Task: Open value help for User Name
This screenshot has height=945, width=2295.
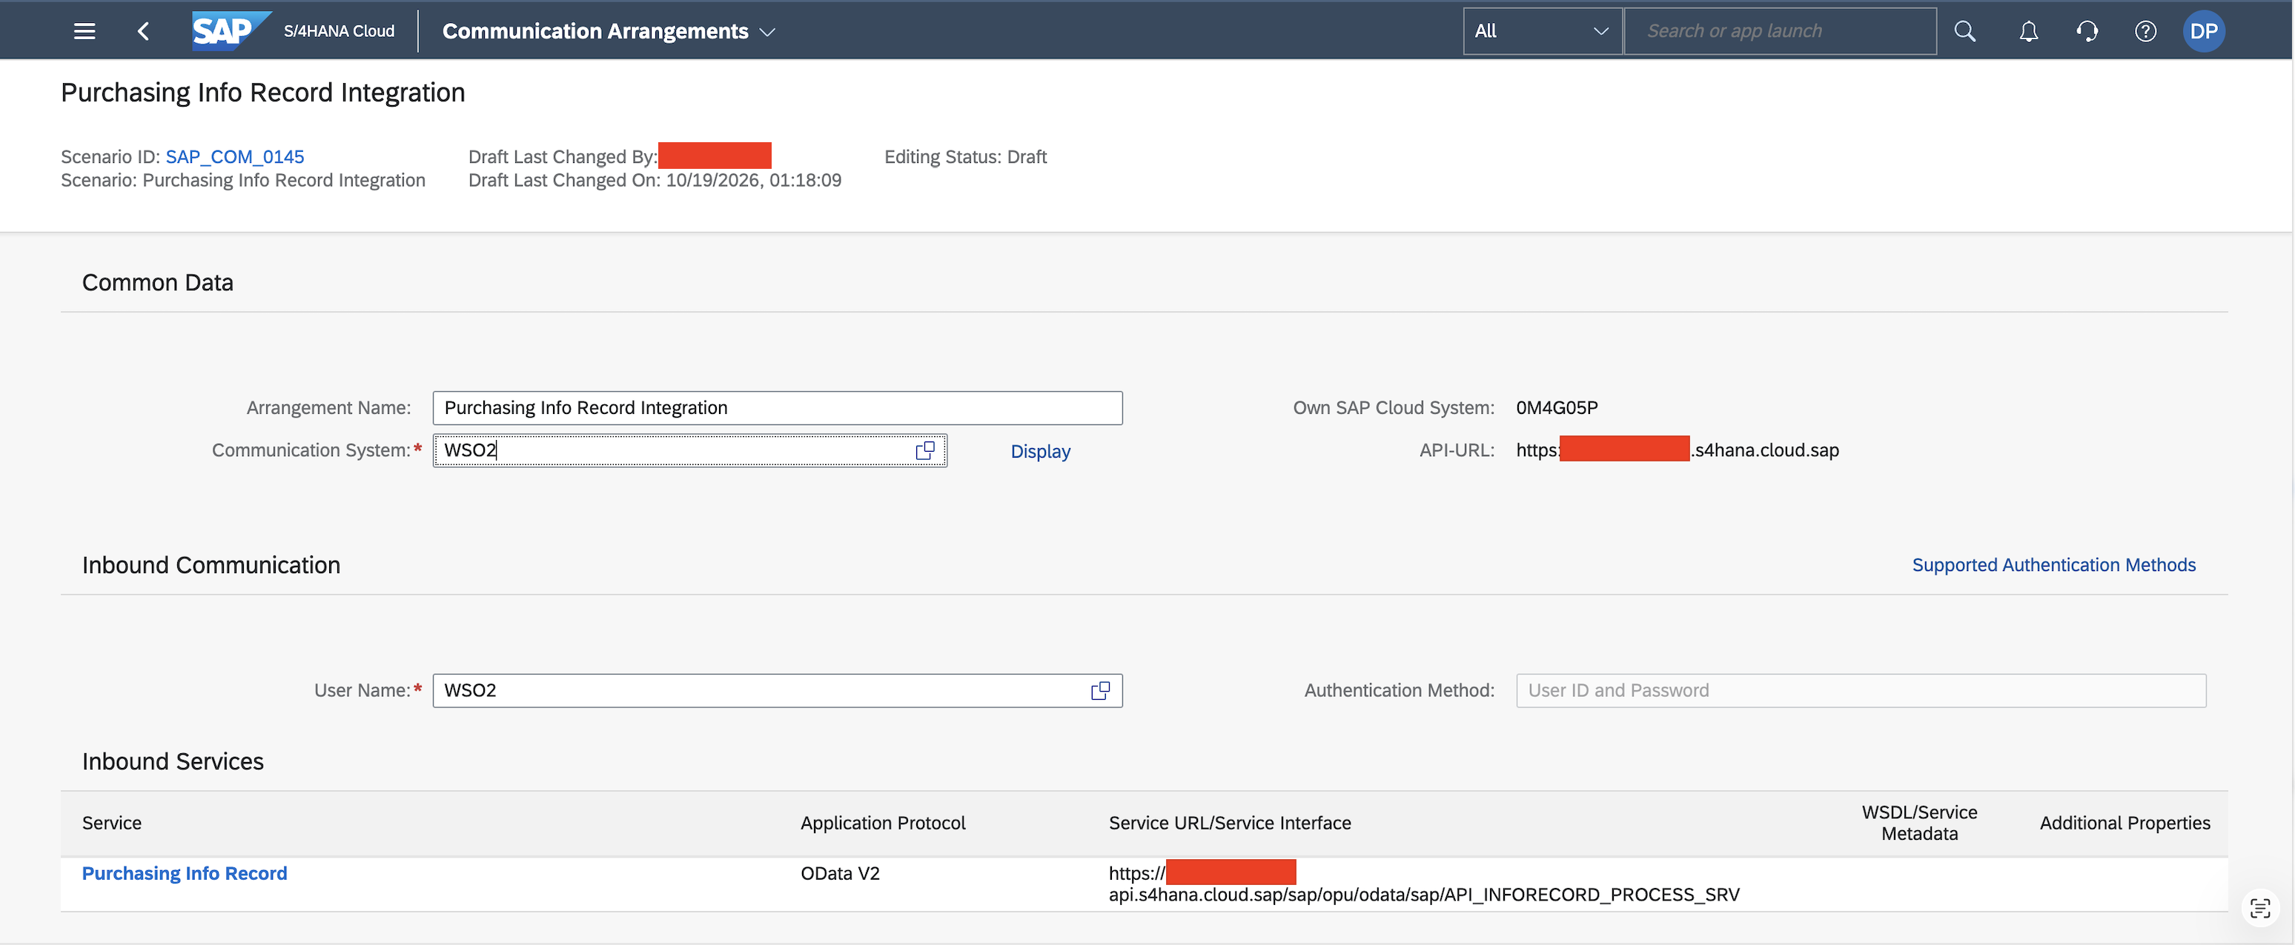Action: (x=1100, y=690)
